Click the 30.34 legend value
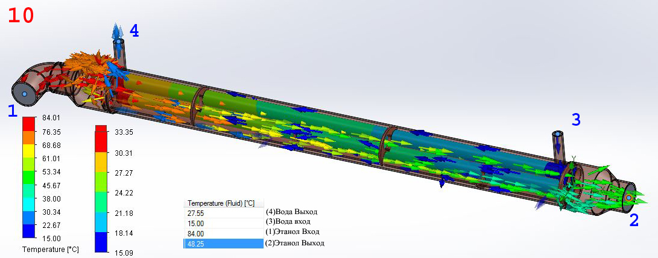The height and width of the screenshot is (258, 658). pos(53,212)
